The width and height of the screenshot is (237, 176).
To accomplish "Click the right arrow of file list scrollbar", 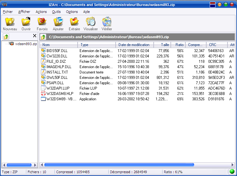I will [x=233, y=165].
